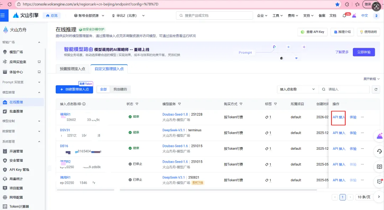Refresh the endpoint list
This screenshot has height=210, width=384.
click(376, 89)
